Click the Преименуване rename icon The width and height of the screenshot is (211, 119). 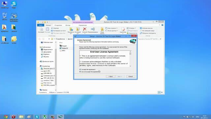[93, 30]
